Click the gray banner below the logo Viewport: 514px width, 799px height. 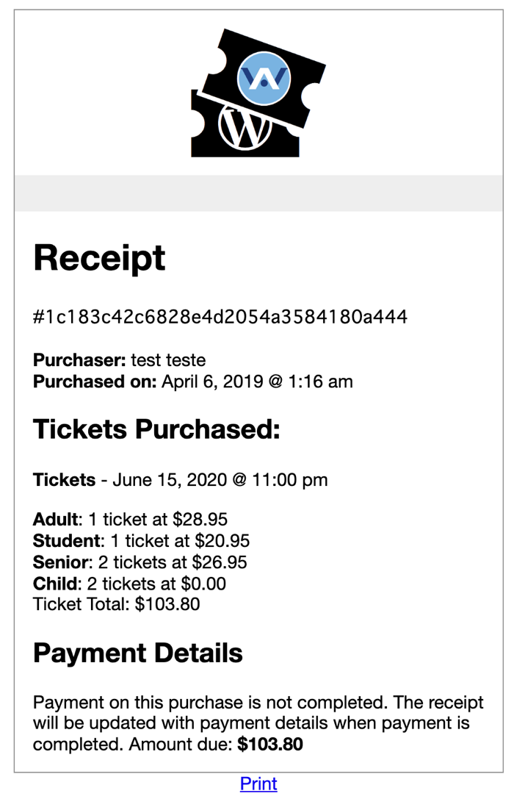pos(258,193)
